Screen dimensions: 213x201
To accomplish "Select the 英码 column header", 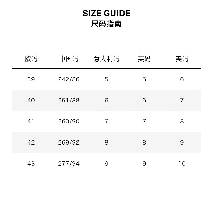I will coord(144,59).
